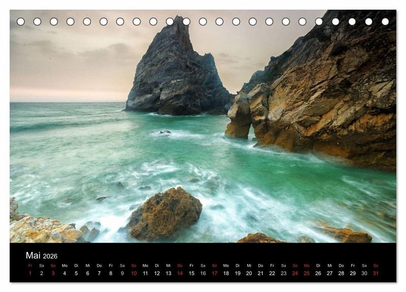The width and height of the screenshot is (406, 292).
Task: Click date 19 in the calendar row
Action: pos(238,273)
